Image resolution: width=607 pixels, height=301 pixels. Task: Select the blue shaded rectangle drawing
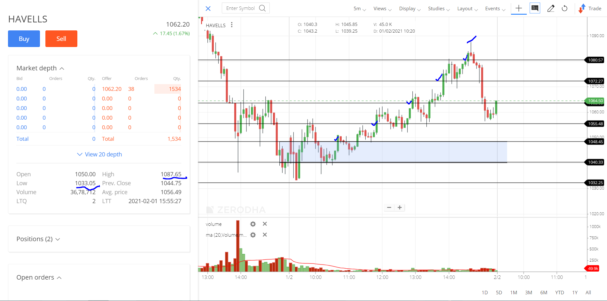pyautogui.click(x=393, y=152)
